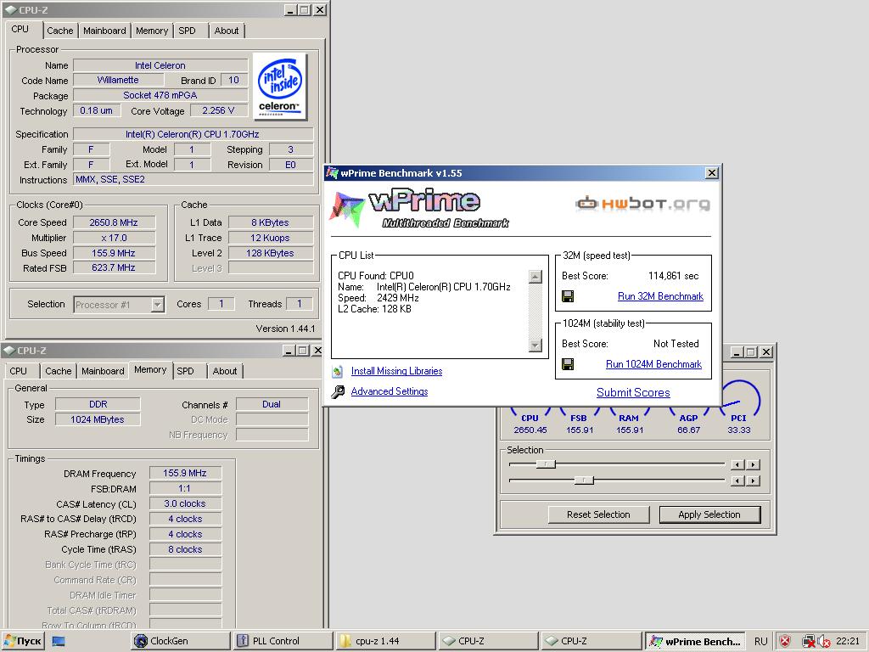This screenshot has width=869, height=652.
Task: Click Core Speed value 2650.8 MHz
Action: (x=114, y=222)
